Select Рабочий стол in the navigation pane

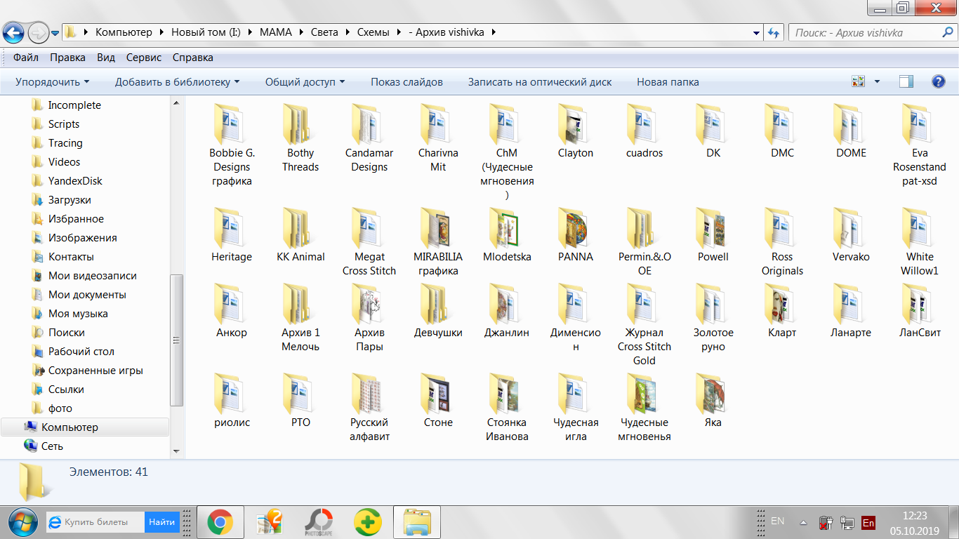tap(81, 352)
